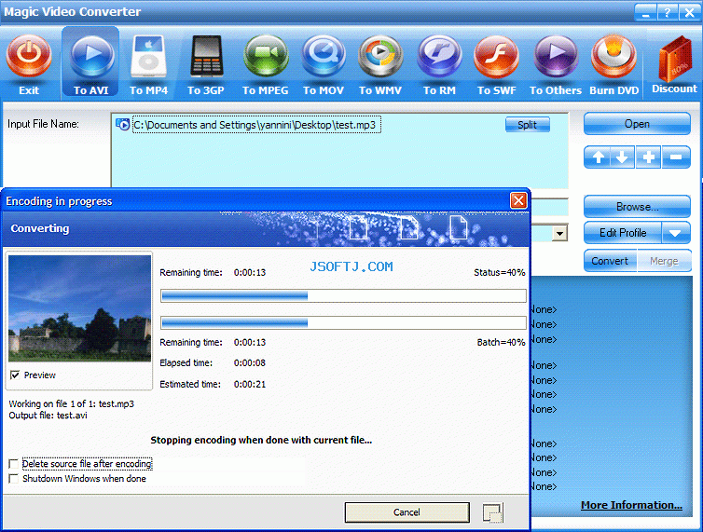Click the 'Output file: test.avi' text
The image size is (703, 532).
tap(48, 416)
